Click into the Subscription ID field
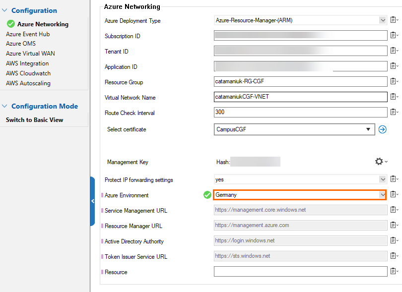 point(300,35)
